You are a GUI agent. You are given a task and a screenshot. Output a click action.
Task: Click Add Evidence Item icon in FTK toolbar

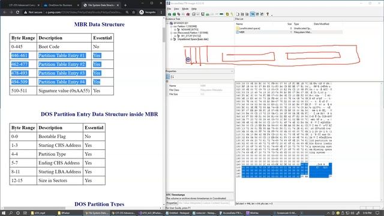click(169, 14)
